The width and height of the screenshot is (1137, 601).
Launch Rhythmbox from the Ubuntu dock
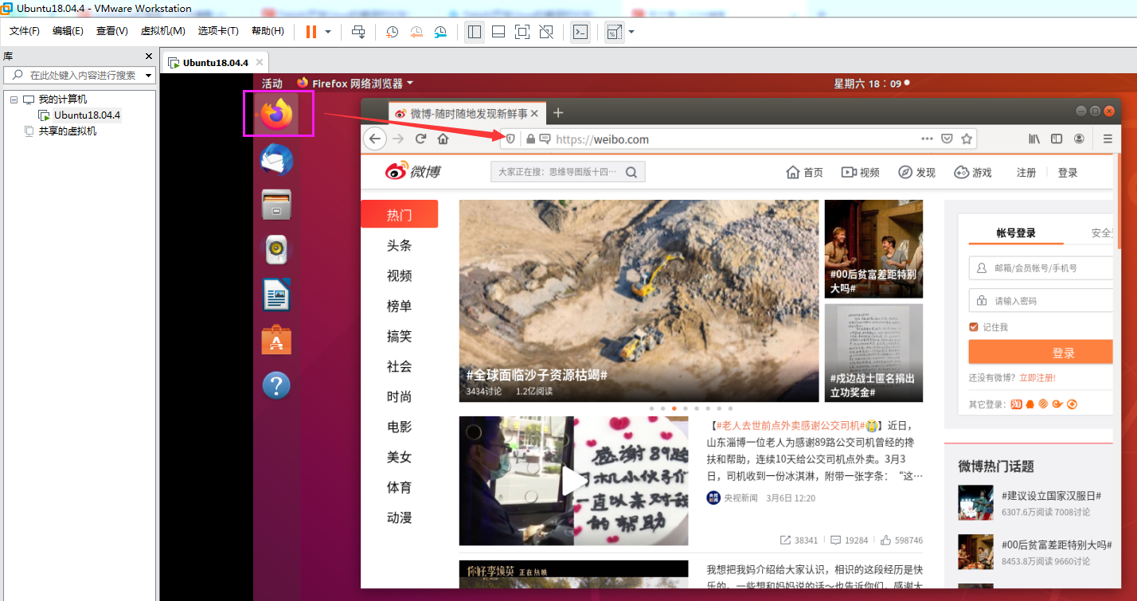[x=276, y=249]
